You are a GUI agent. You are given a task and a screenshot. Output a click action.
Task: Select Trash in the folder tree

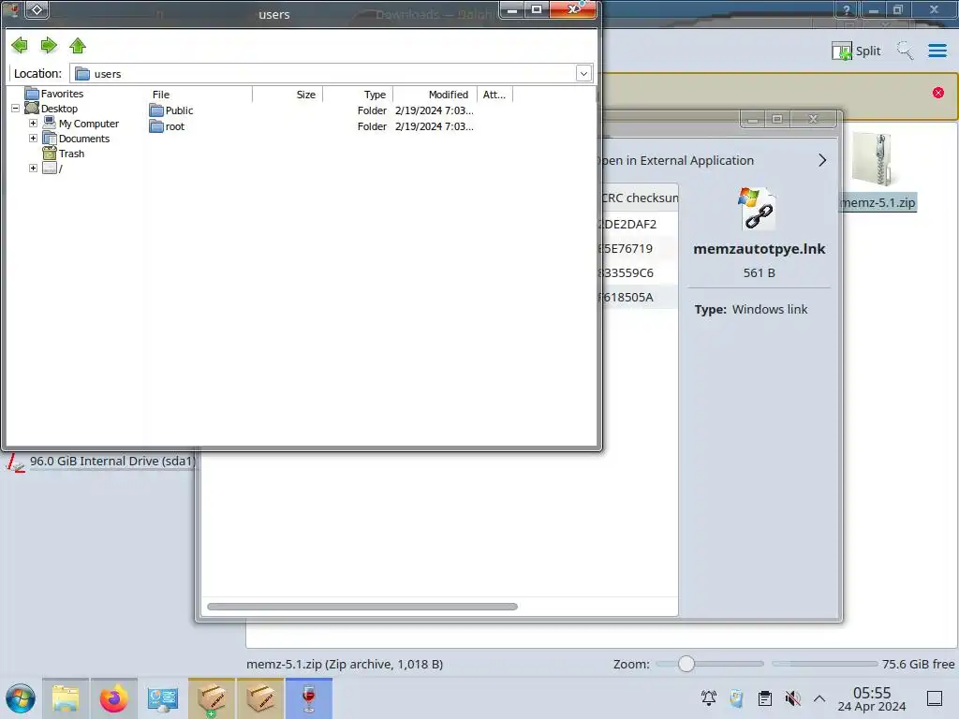click(x=71, y=154)
